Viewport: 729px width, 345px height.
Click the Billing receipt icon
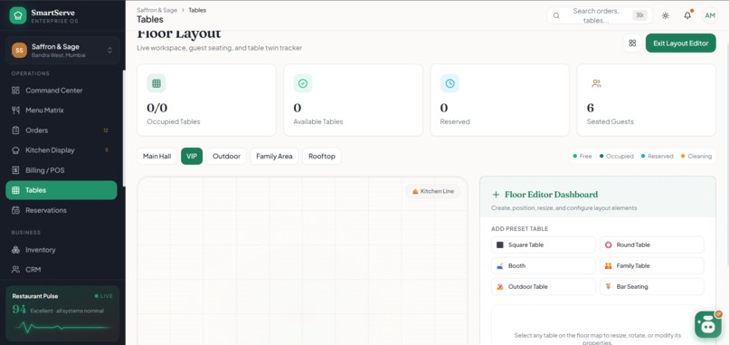point(15,170)
